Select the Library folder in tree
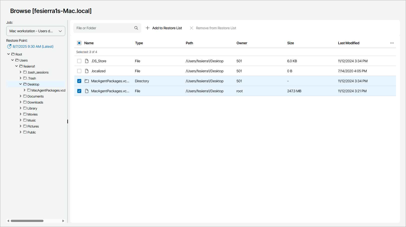Image resolution: width=406 pixels, height=227 pixels. (32, 108)
